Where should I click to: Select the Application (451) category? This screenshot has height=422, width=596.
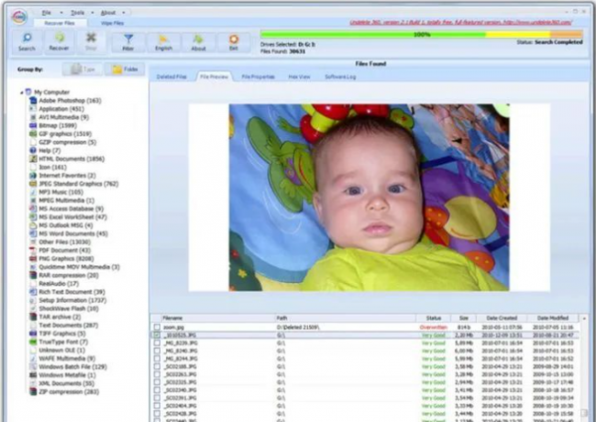pyautogui.click(x=57, y=109)
